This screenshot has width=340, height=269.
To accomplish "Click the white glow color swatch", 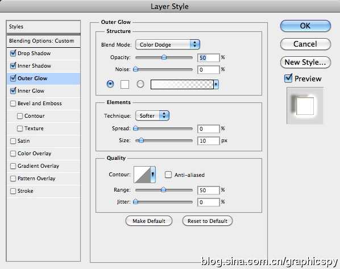I will [125, 84].
